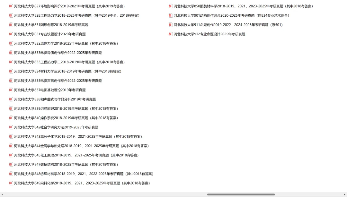The width and height of the screenshot is (347, 197).
Task: Select file name 河北科技大学845化工原理2018-2019、2021-2025年考研真题
Action: [x=76, y=155]
